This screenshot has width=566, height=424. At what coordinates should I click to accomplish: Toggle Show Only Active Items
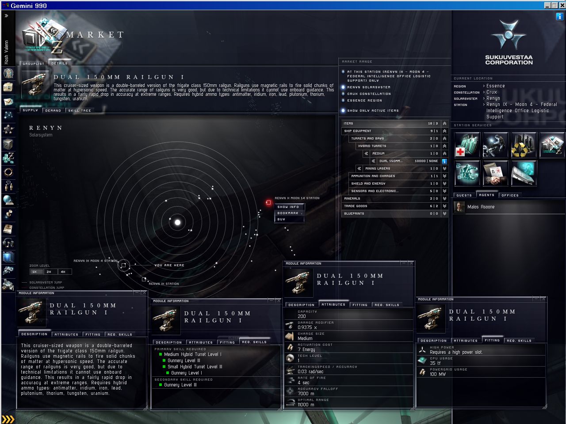[343, 110]
